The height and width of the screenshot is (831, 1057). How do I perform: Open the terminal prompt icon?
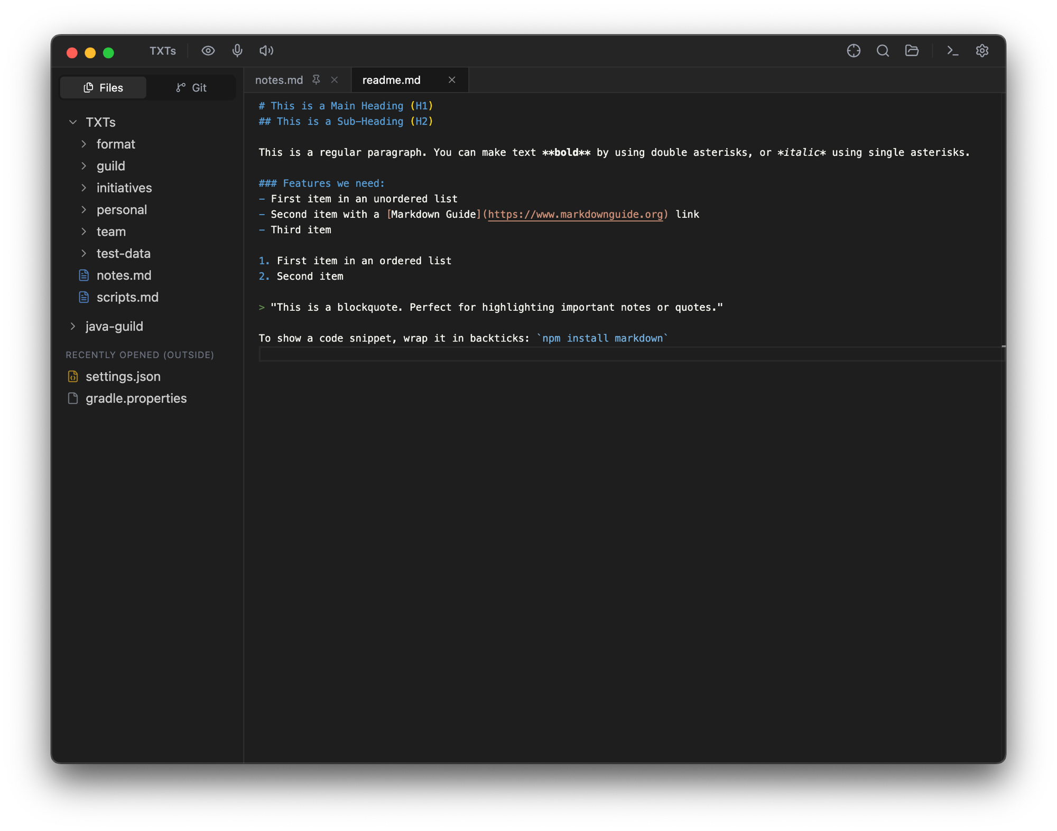click(x=953, y=51)
